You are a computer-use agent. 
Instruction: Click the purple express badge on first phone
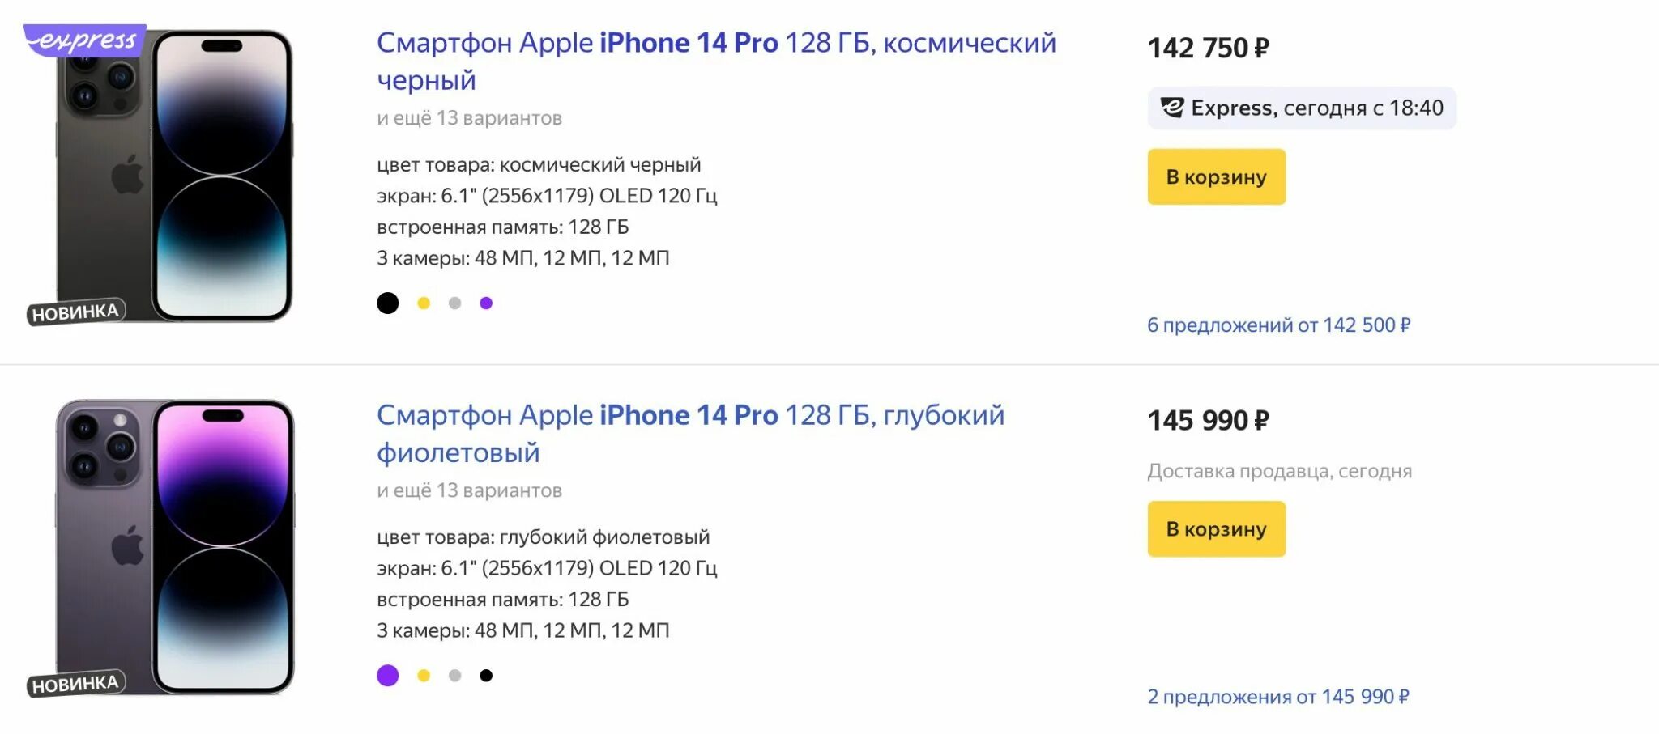(84, 40)
